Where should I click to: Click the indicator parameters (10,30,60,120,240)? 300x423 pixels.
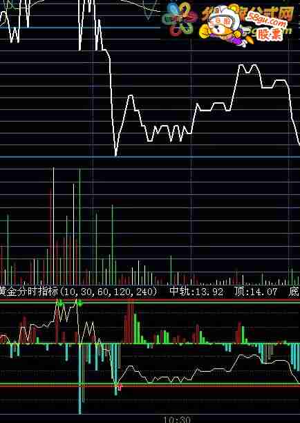pos(108,292)
